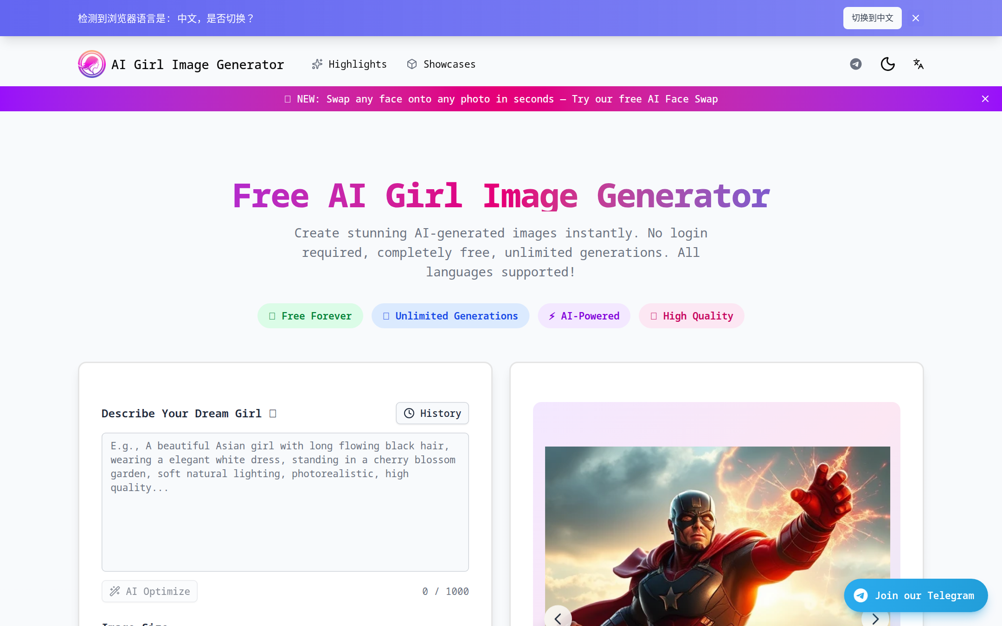Go to the Highlights section
The height and width of the screenshot is (626, 1002).
tap(349, 64)
